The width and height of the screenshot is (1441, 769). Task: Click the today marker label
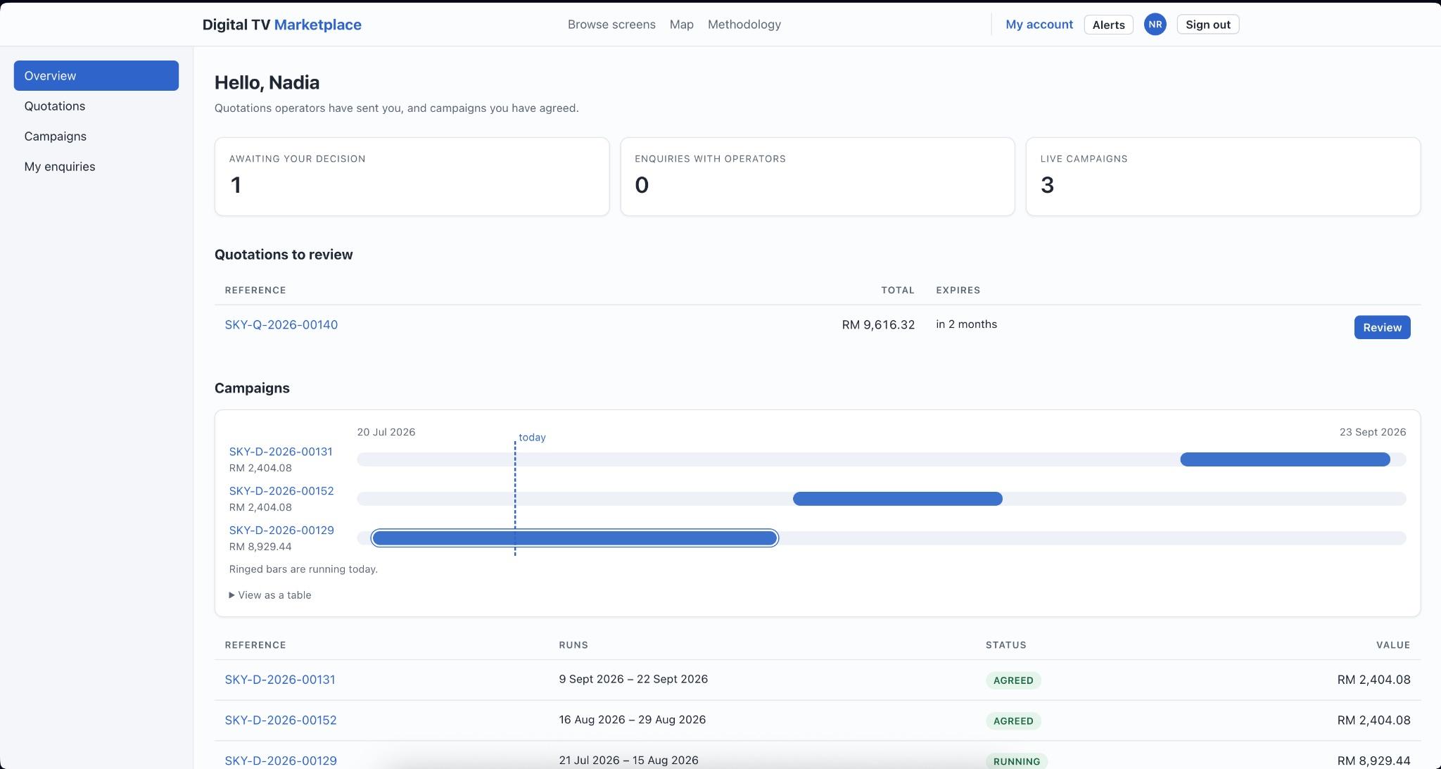(532, 437)
